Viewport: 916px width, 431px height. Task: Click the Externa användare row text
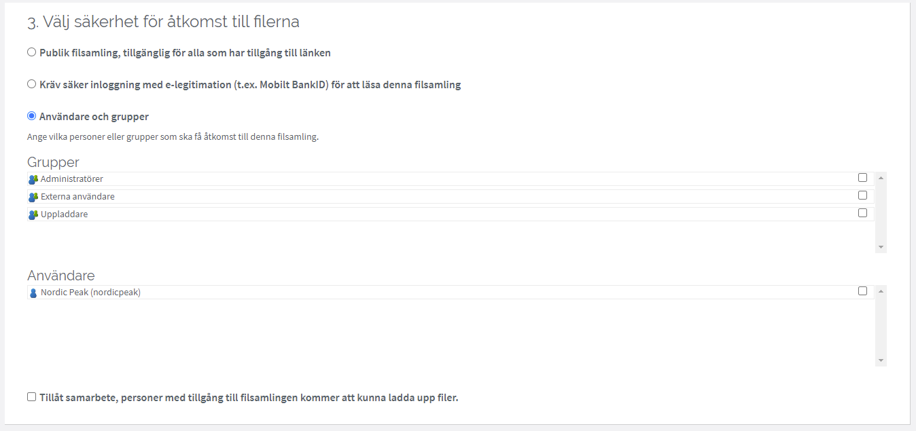77,197
